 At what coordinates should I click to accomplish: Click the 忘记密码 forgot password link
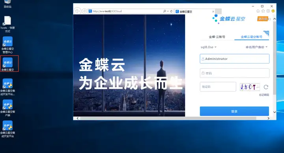[264, 95]
